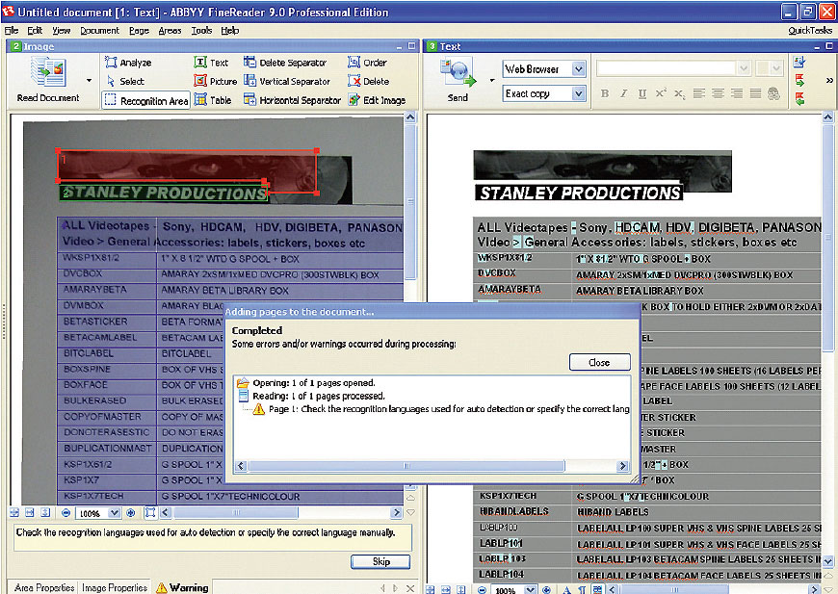Screen dimensions: 838x594
Task: Click the Read Document icon
Action: (47, 75)
